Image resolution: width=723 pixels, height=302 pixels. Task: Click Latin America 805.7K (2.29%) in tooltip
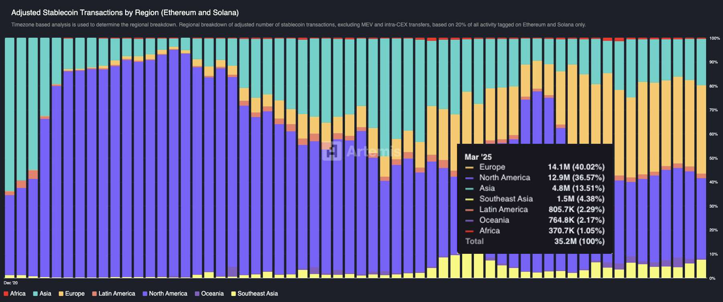535,210
